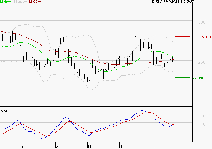This screenshot has width=212, height=149.
Task: Click the first J (June) month marker
Action: (121, 147)
